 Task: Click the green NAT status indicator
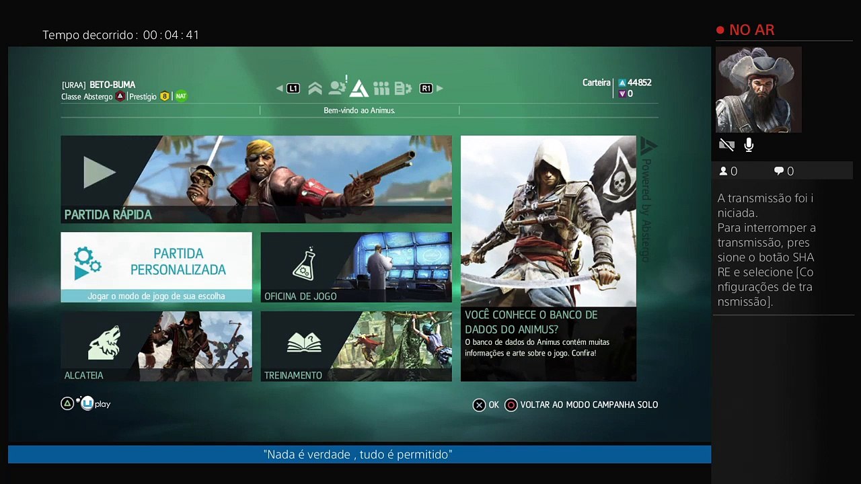pos(181,96)
